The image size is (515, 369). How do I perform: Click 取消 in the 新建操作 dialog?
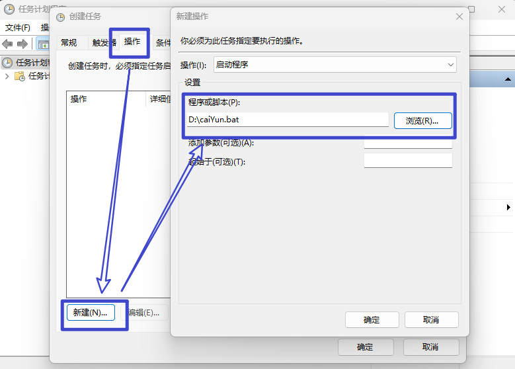coord(431,320)
